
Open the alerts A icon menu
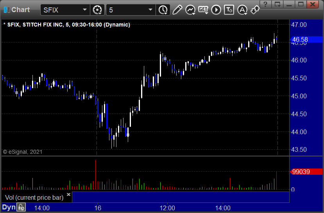pyautogui.click(x=242, y=10)
